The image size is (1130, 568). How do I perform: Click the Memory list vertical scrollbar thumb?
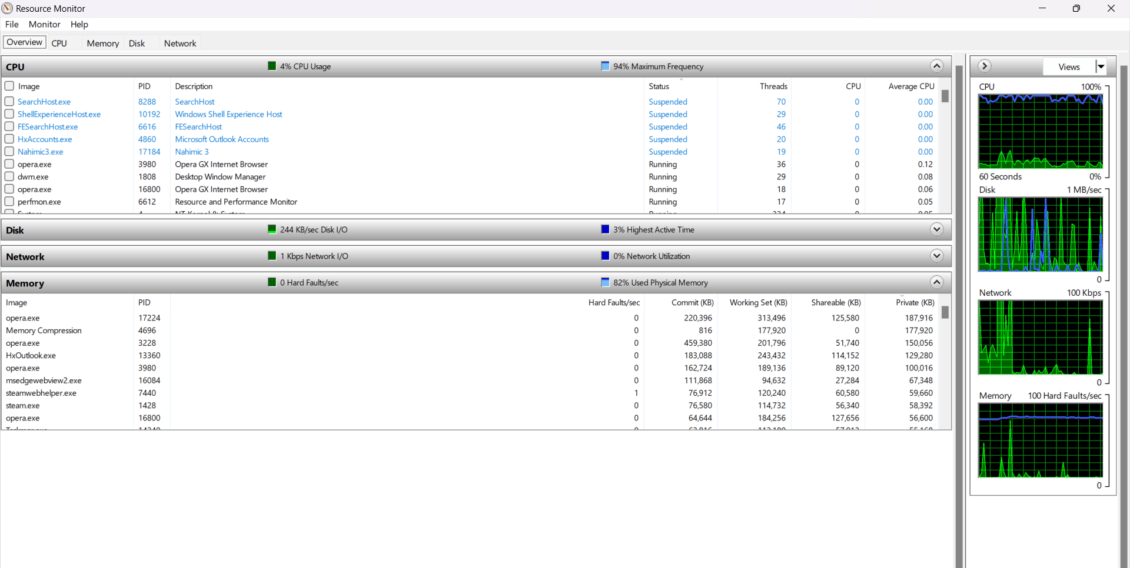(945, 312)
